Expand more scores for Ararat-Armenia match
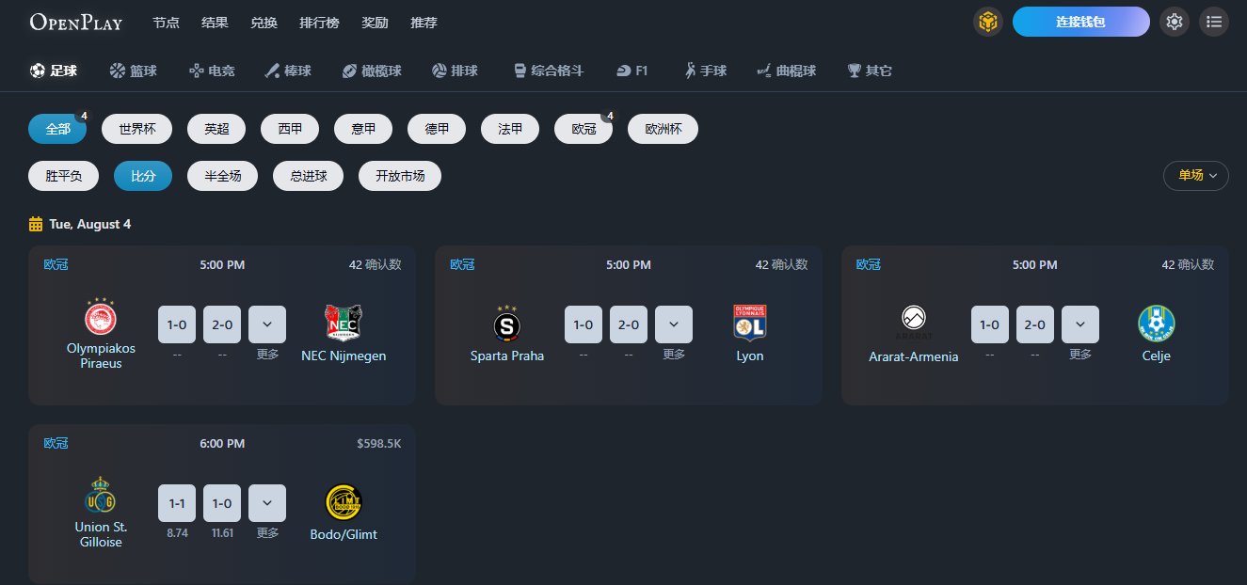 click(x=1080, y=324)
